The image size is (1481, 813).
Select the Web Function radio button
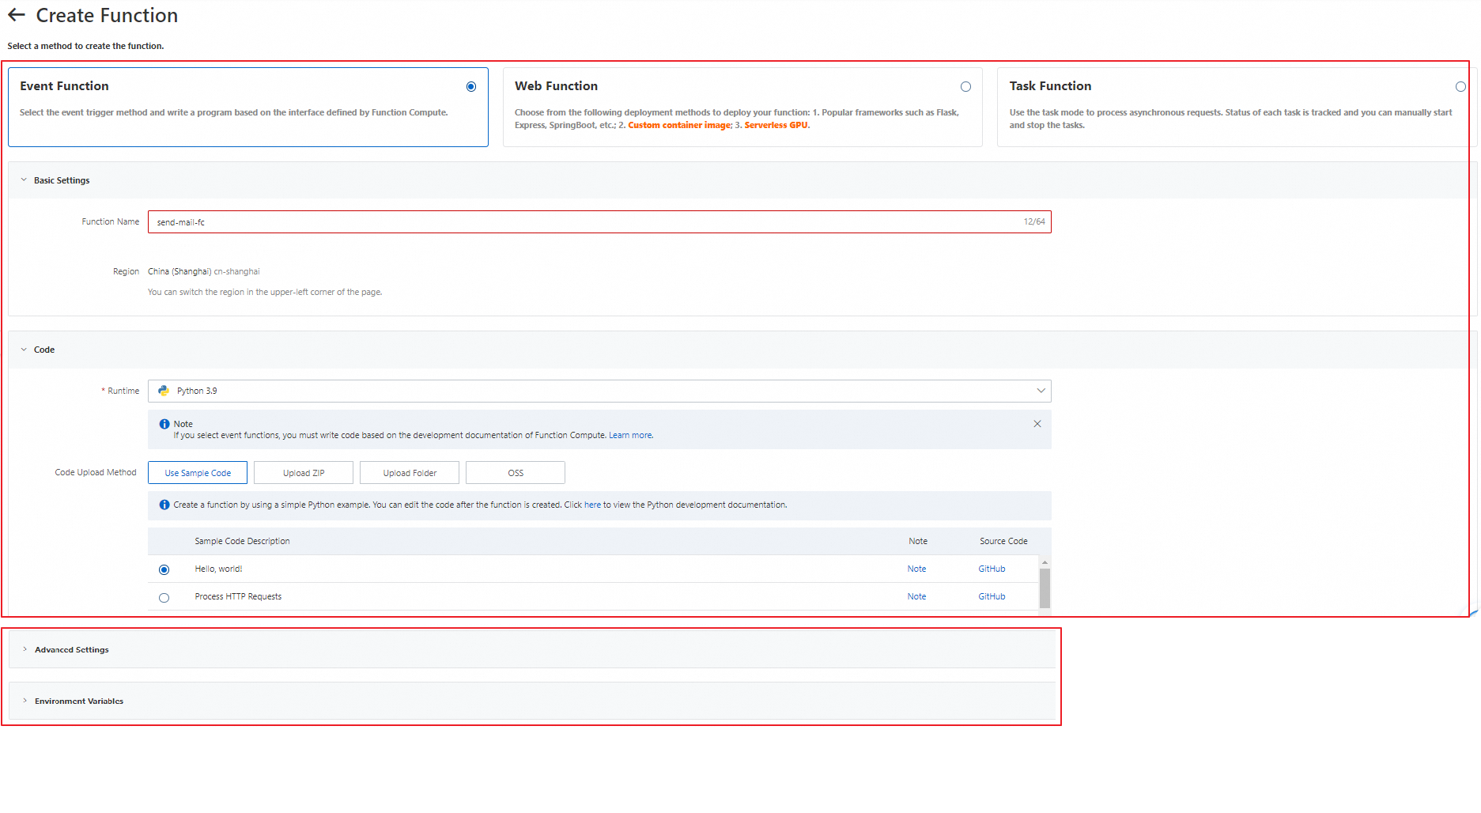pos(965,86)
